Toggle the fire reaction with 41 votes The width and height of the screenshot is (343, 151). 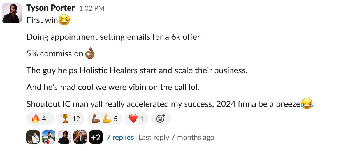(40, 119)
